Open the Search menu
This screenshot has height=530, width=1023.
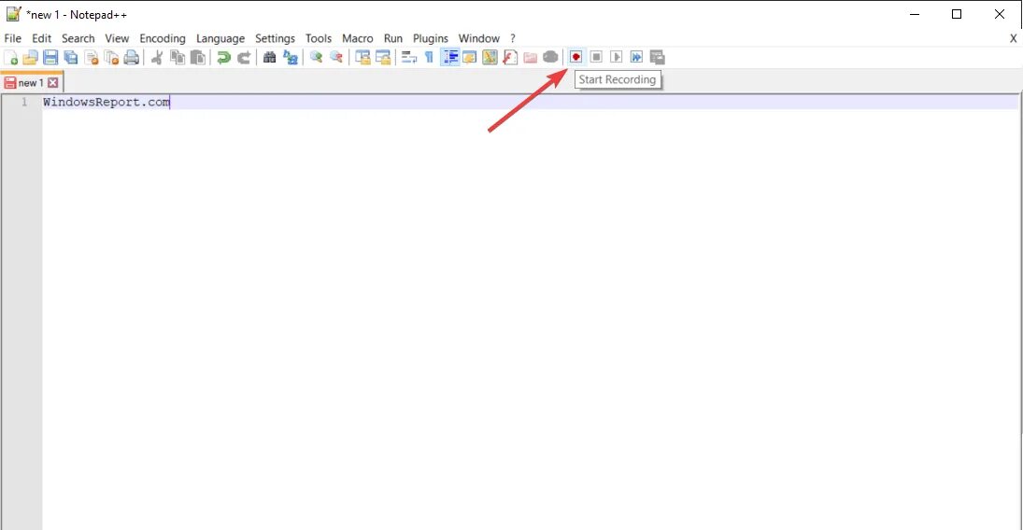click(x=78, y=38)
